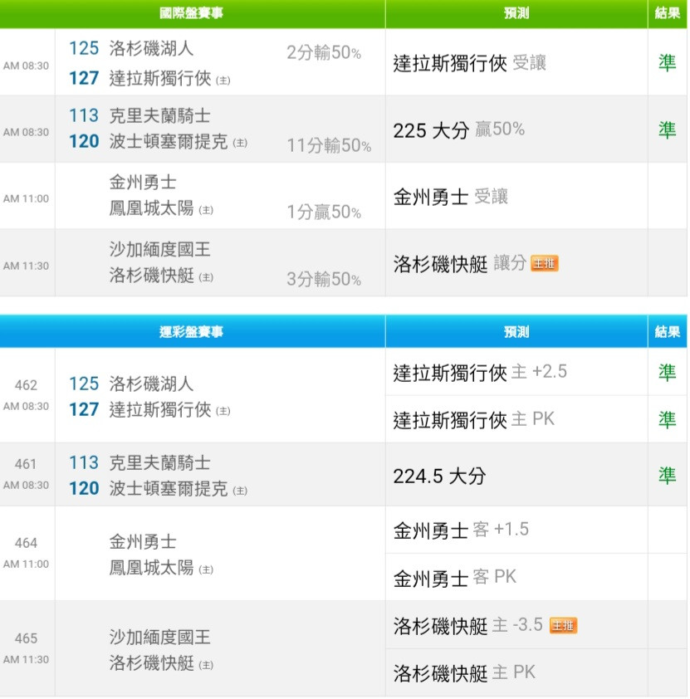Open the 洛杉磯快艇 主 -3.5 prediction

point(468,625)
